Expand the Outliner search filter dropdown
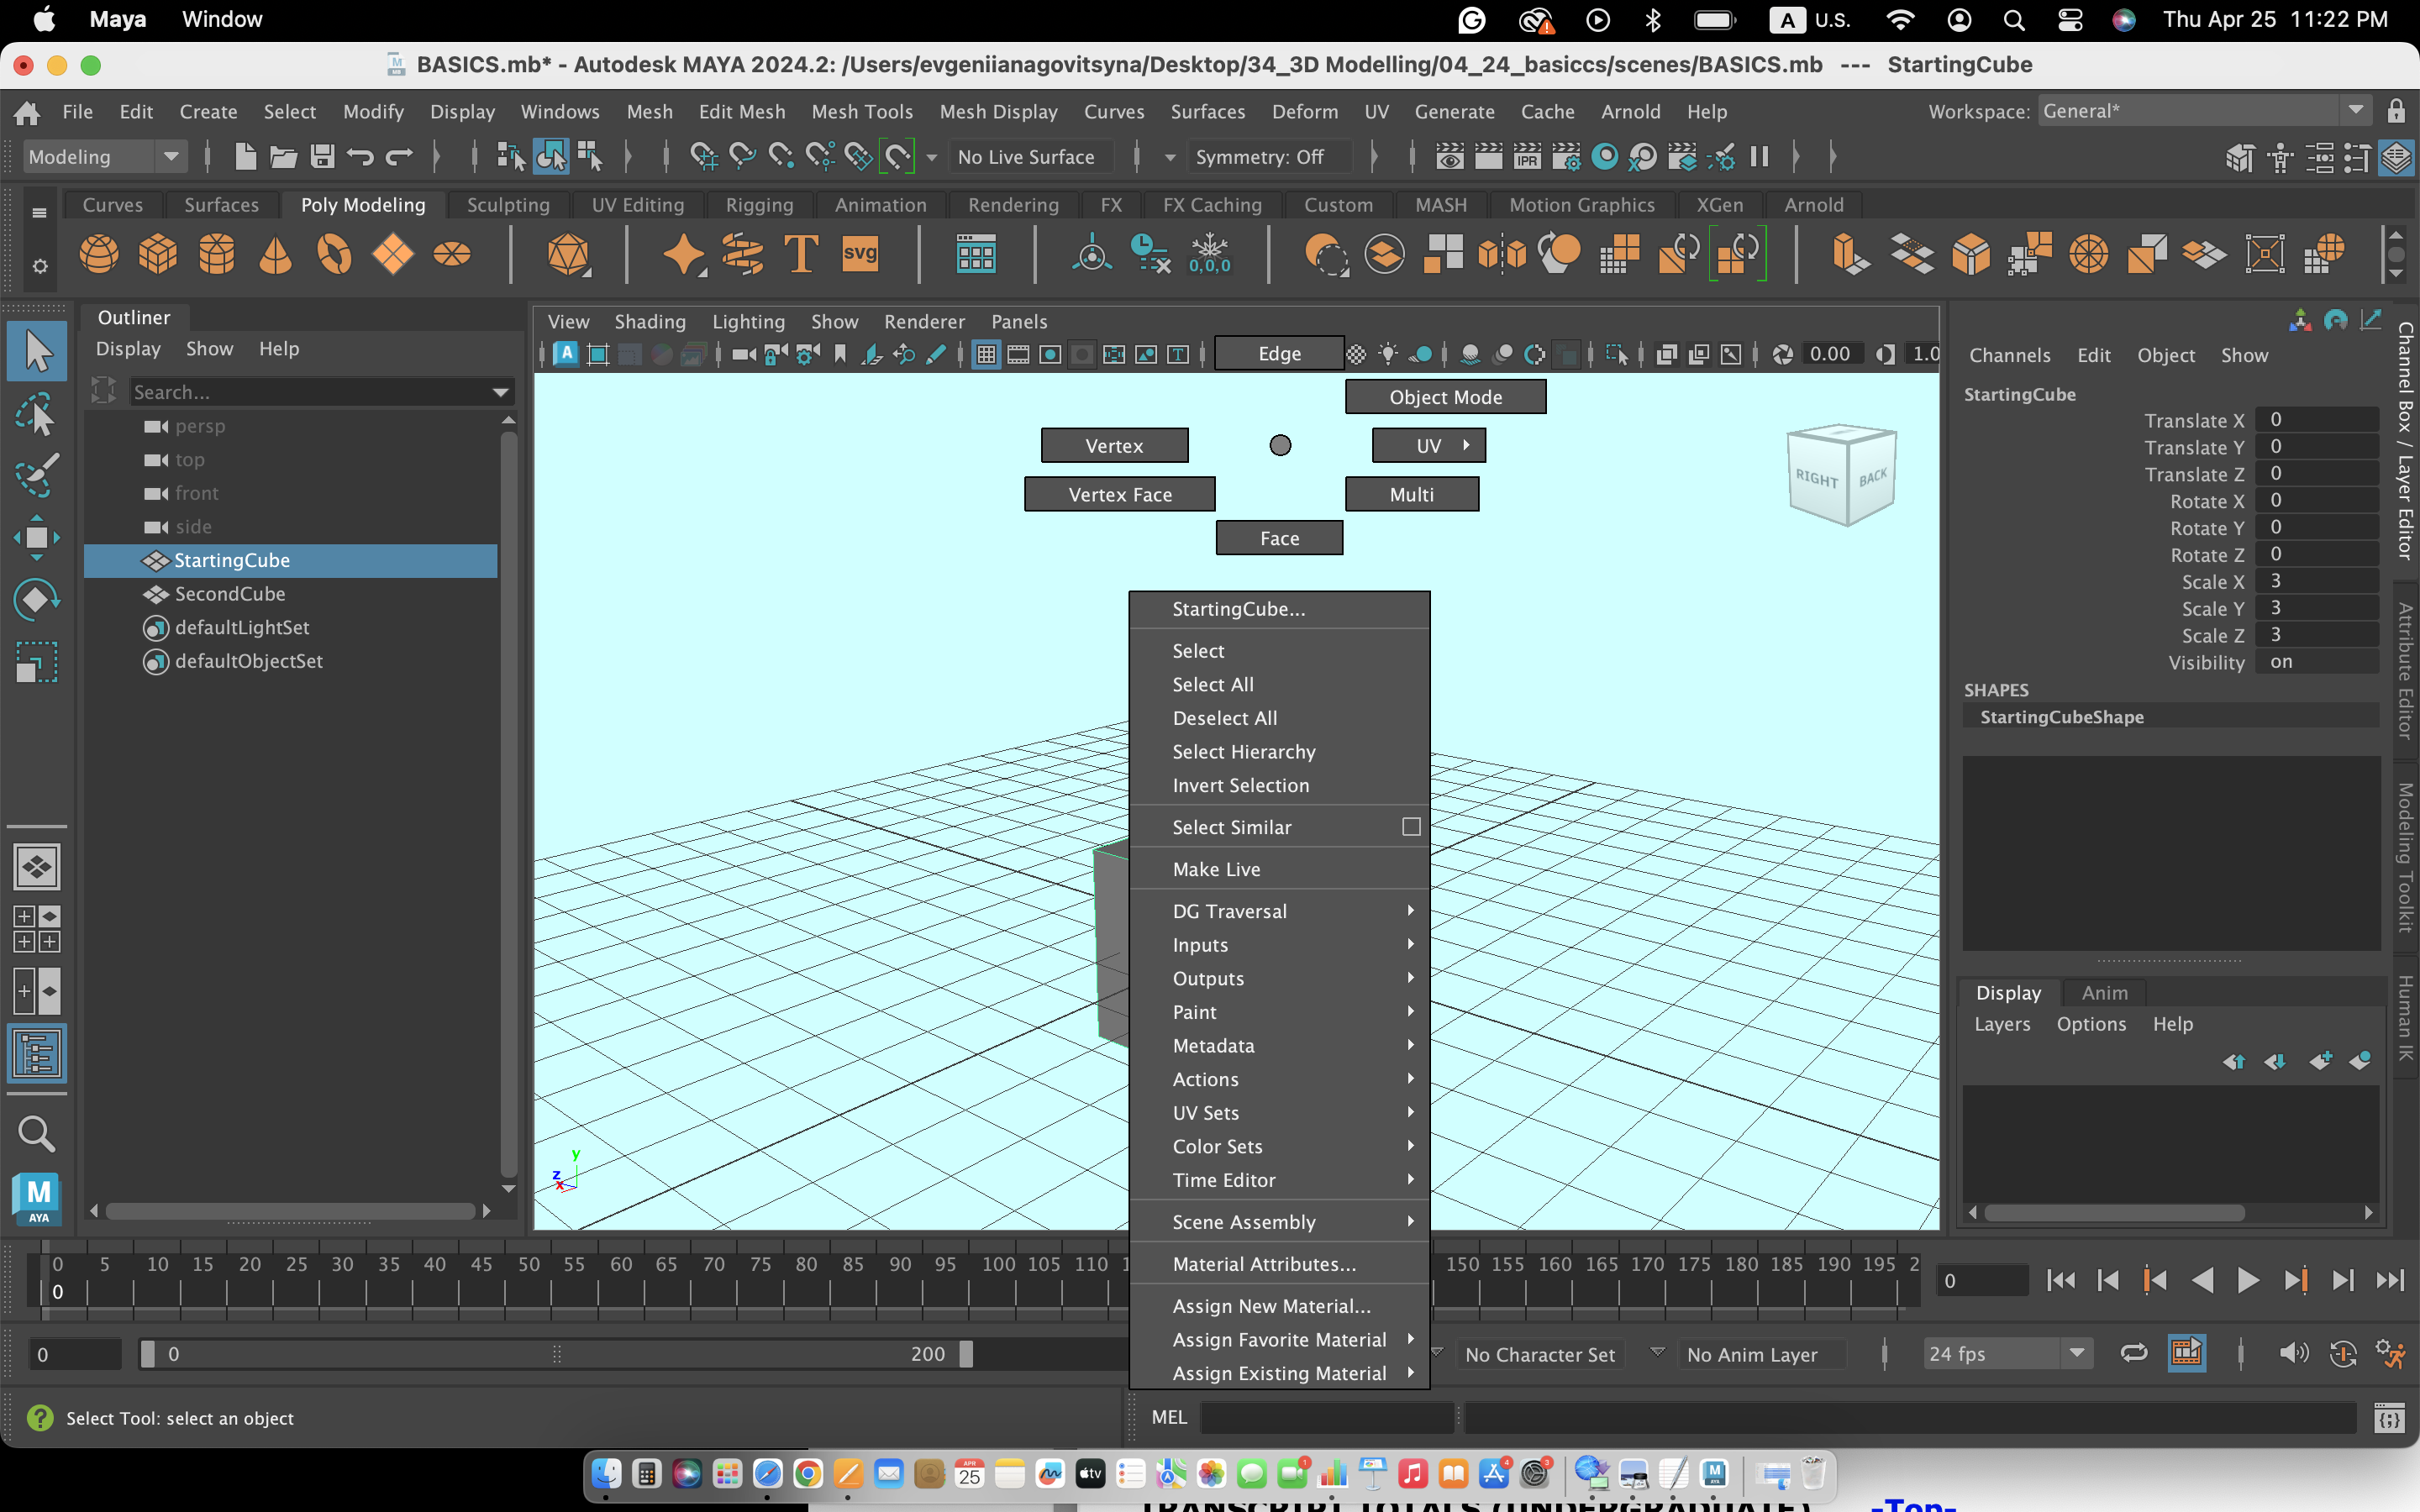 500,392
